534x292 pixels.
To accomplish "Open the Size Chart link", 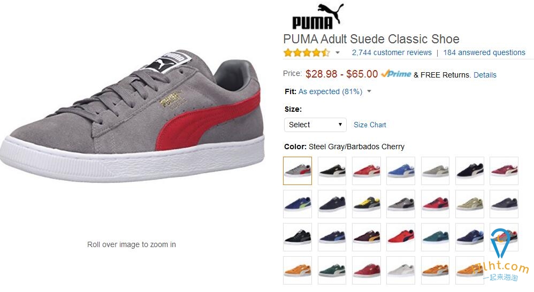I will pyautogui.click(x=370, y=125).
